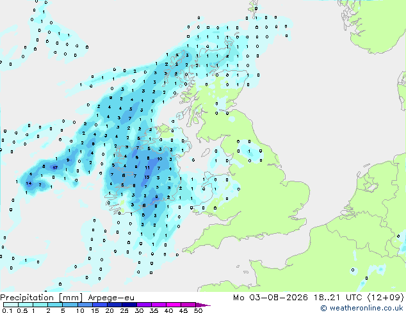
Task: Select the 30–35 mm purple legend swatch
Action: (144, 305)
